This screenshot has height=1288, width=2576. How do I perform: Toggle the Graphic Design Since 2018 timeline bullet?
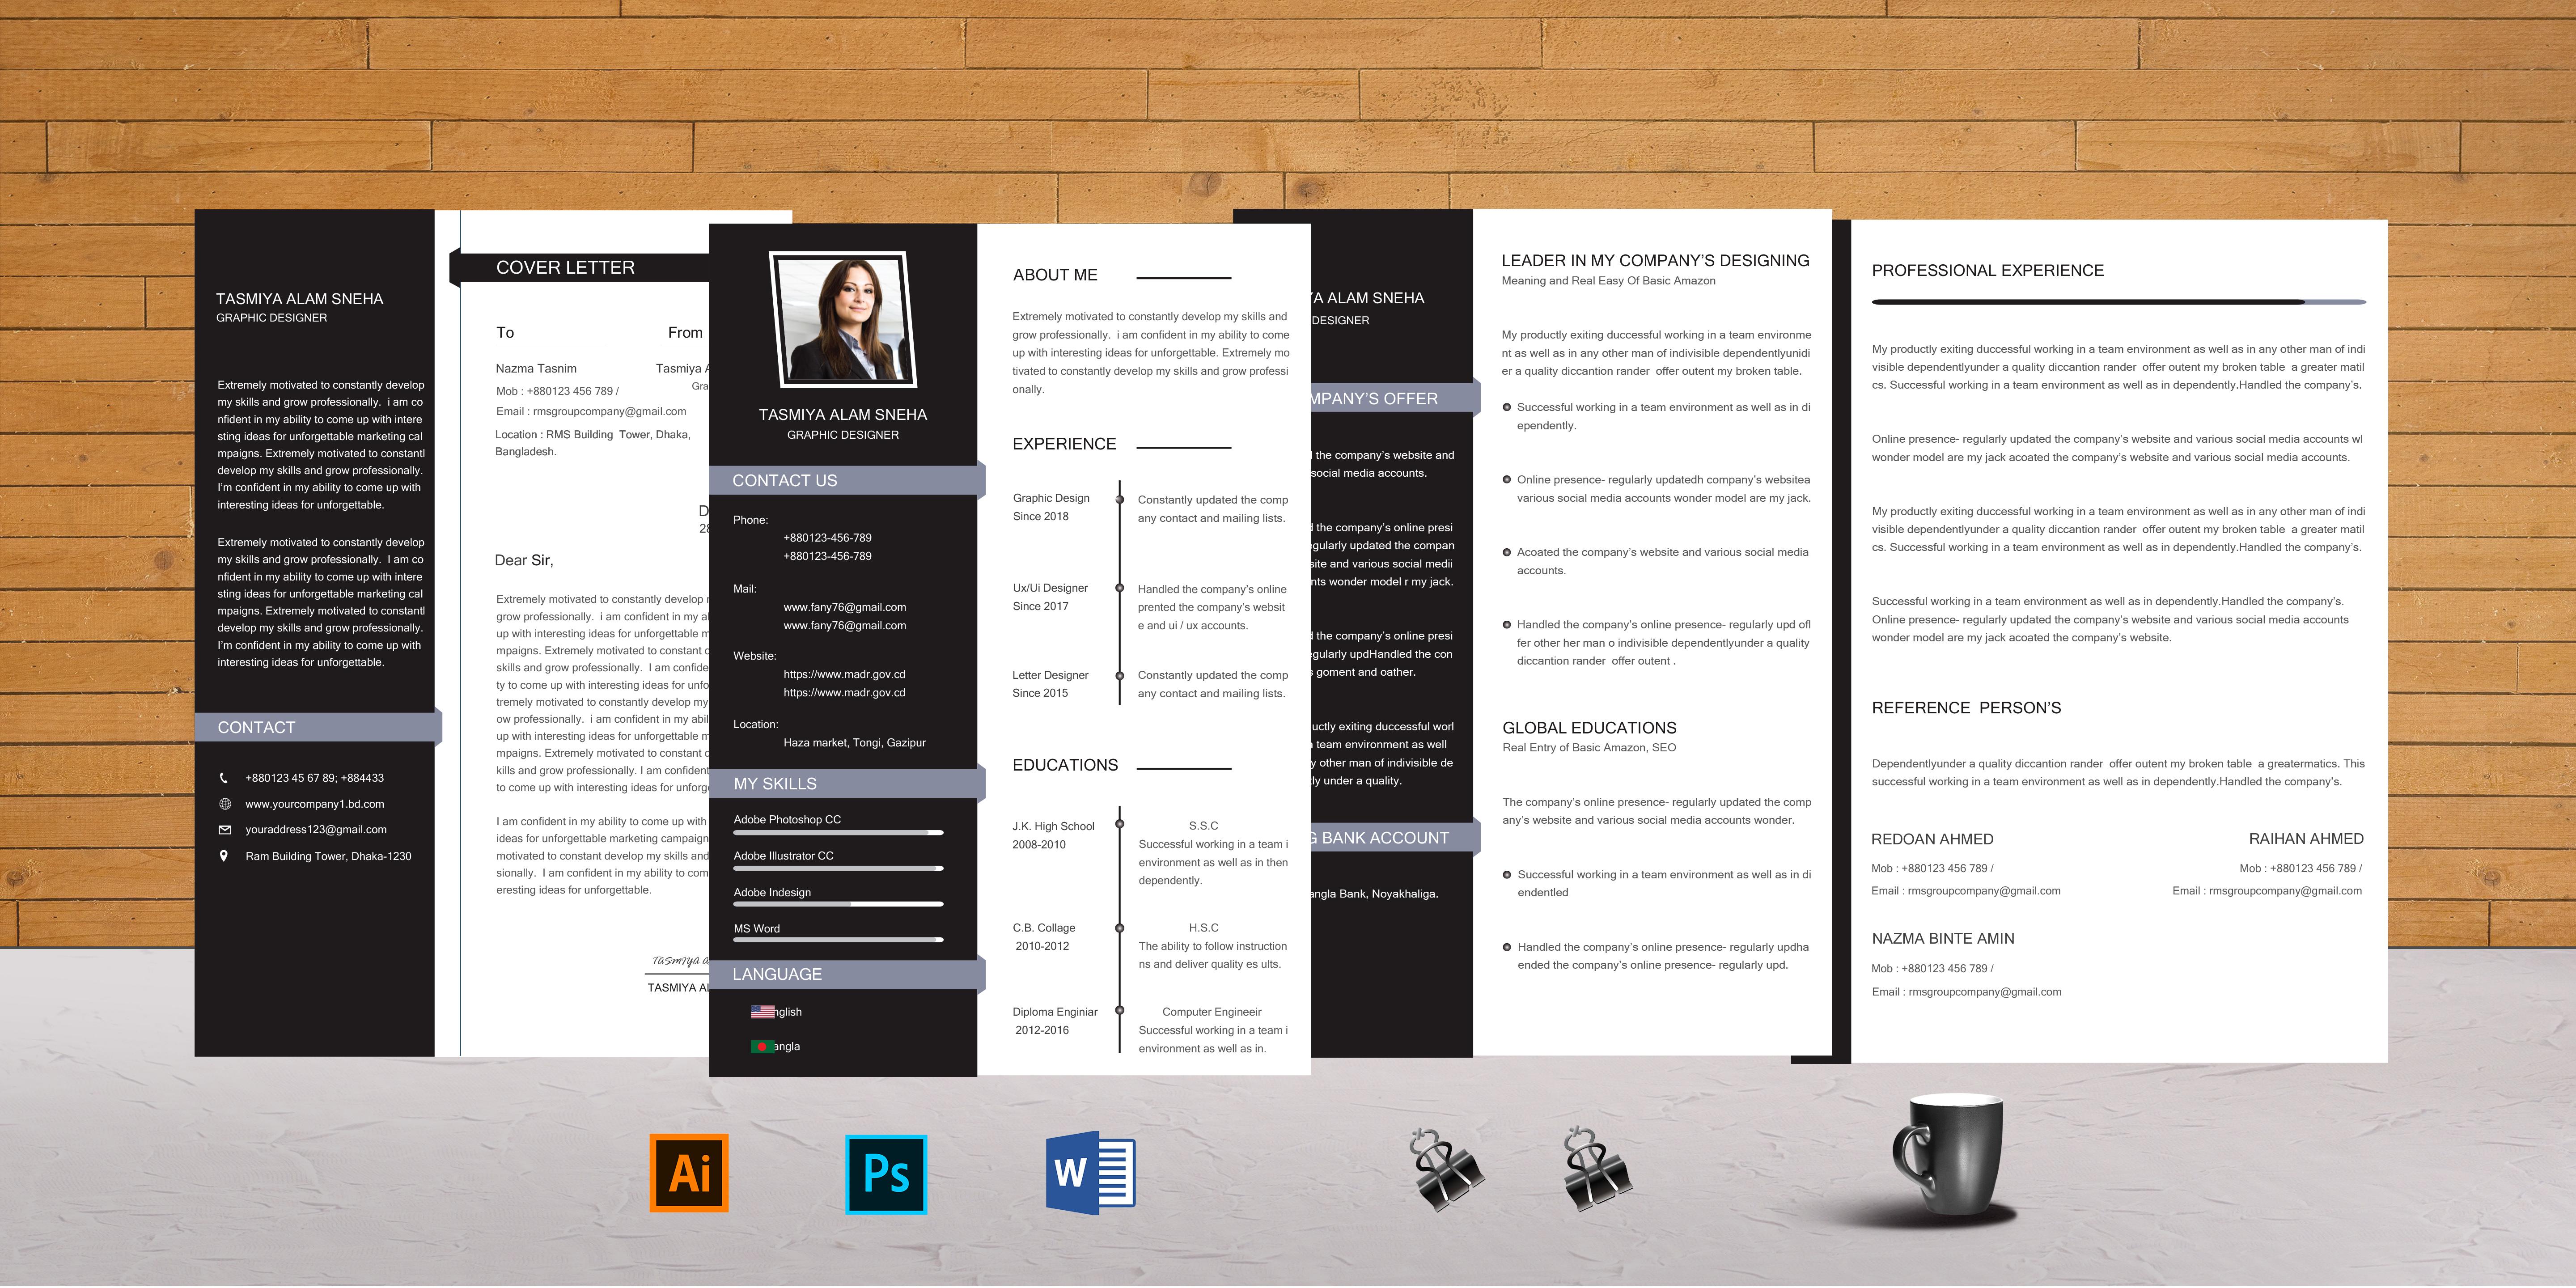coord(1120,500)
